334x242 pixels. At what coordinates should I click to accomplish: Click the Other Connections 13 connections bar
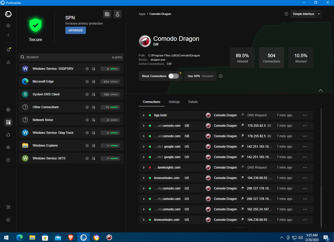coord(110,107)
